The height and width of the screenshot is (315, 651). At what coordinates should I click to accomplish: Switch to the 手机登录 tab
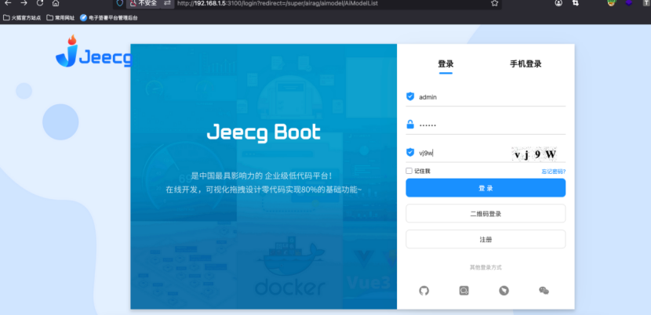click(526, 64)
